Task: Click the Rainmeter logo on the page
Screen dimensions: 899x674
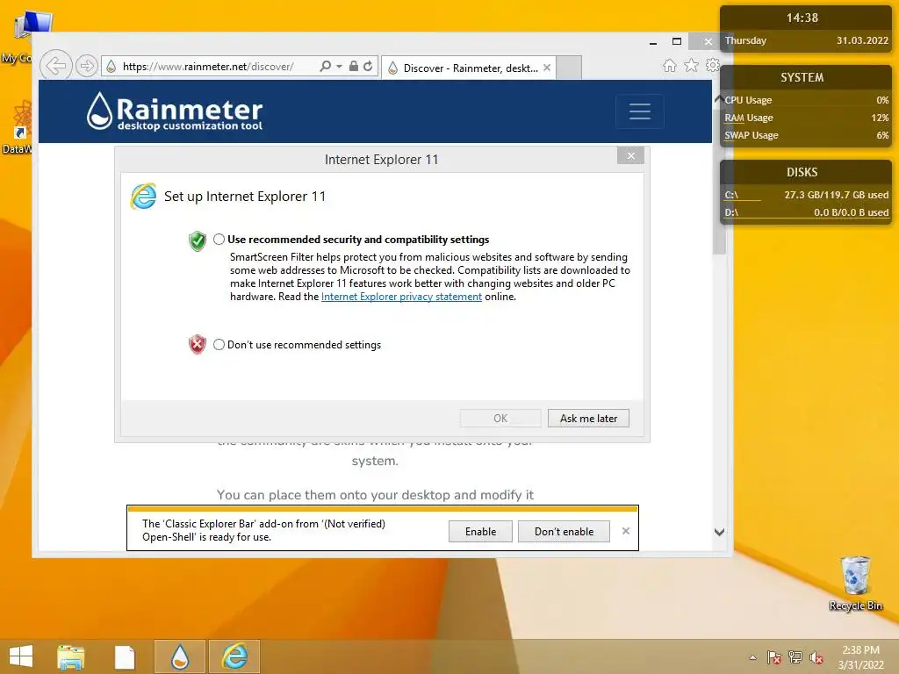Action: point(175,111)
